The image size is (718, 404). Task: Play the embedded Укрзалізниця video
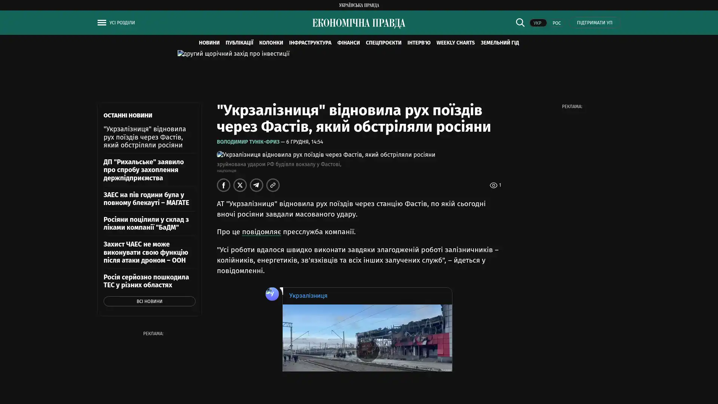click(367, 350)
